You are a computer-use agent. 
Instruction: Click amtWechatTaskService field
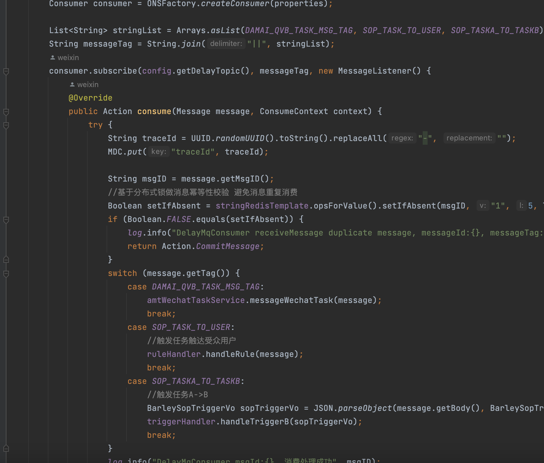[196, 300]
